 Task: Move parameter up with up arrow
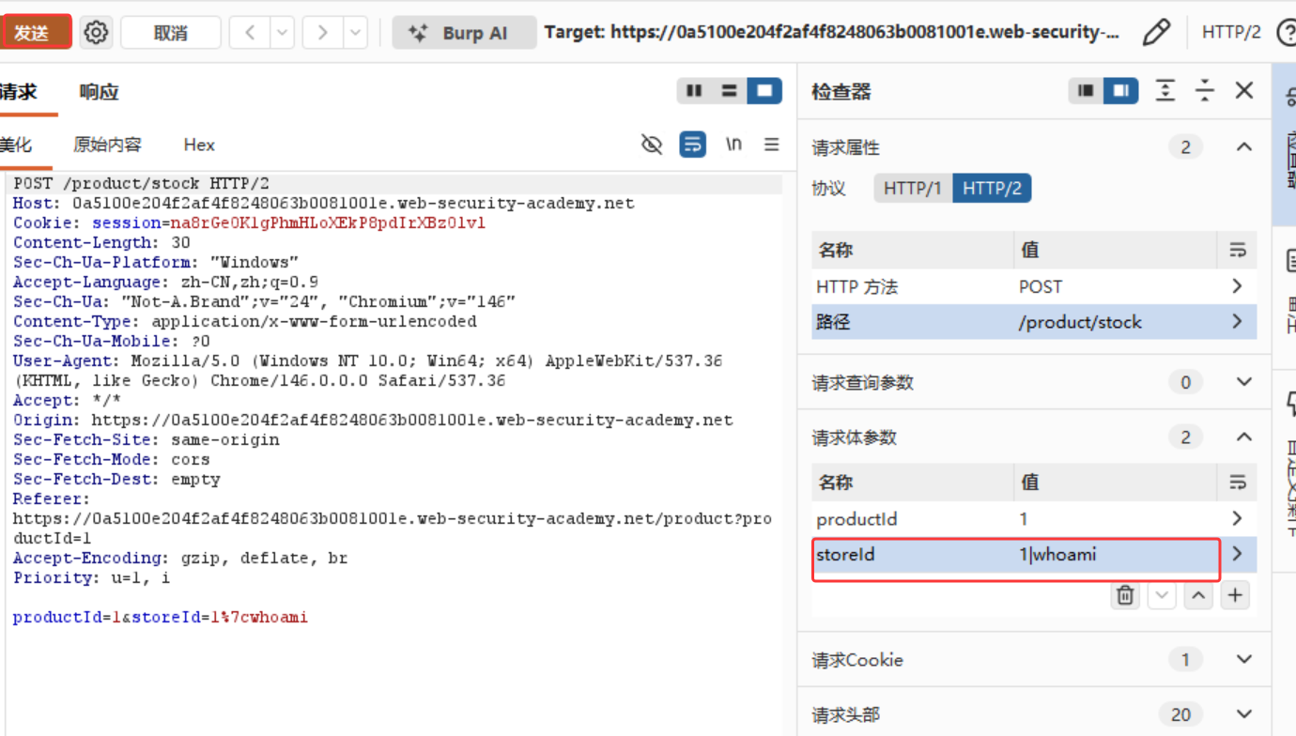pos(1198,595)
